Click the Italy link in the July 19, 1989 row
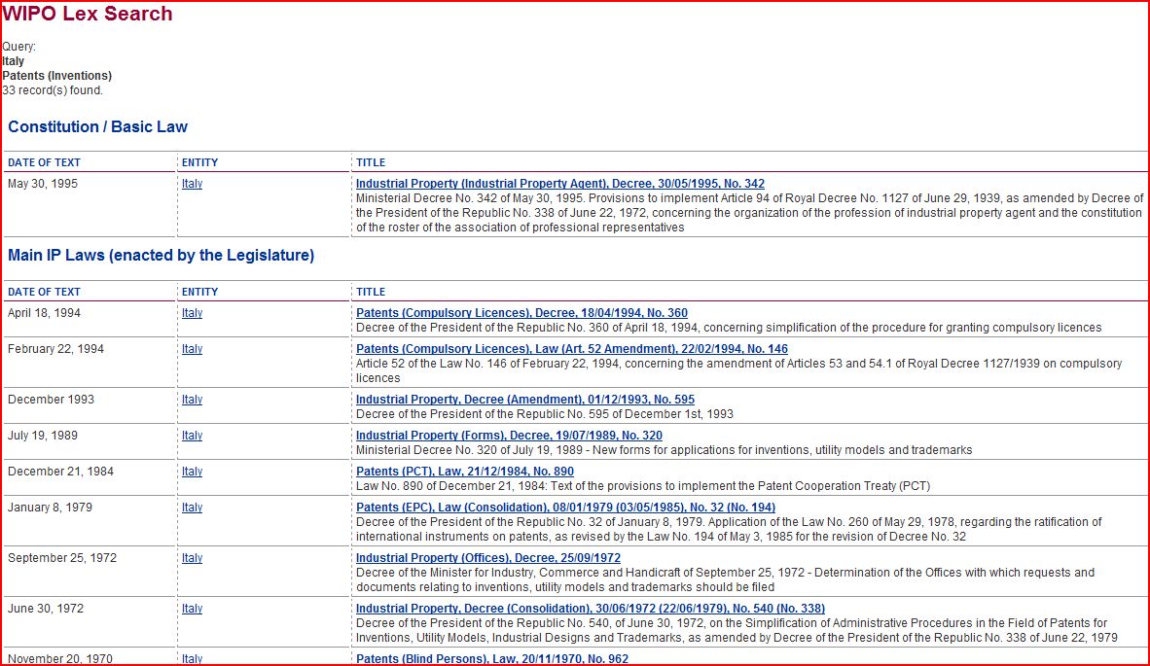 [x=193, y=436]
